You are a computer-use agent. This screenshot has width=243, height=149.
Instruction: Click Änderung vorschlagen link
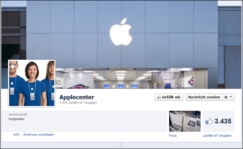click(39, 135)
